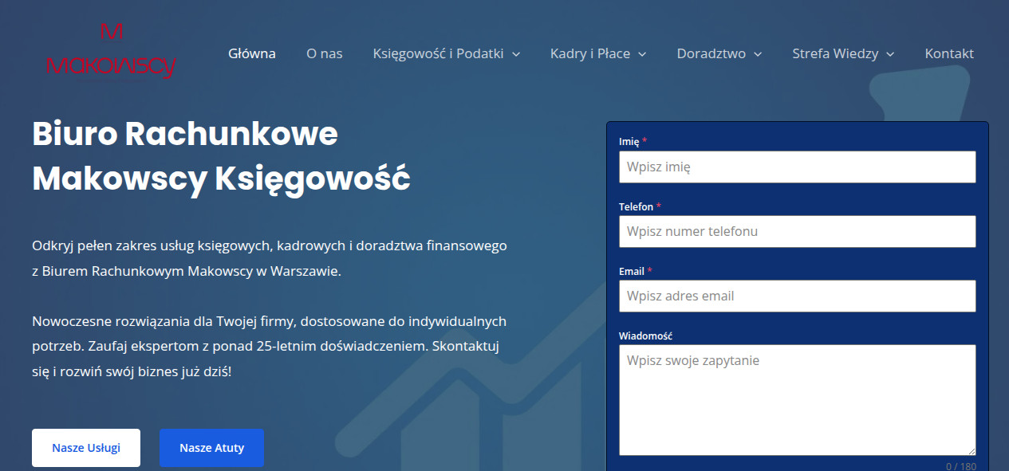Screen dimensions: 1009x471
Task: Expand the chevron beside Strefa Wiedzy
Action: click(890, 54)
